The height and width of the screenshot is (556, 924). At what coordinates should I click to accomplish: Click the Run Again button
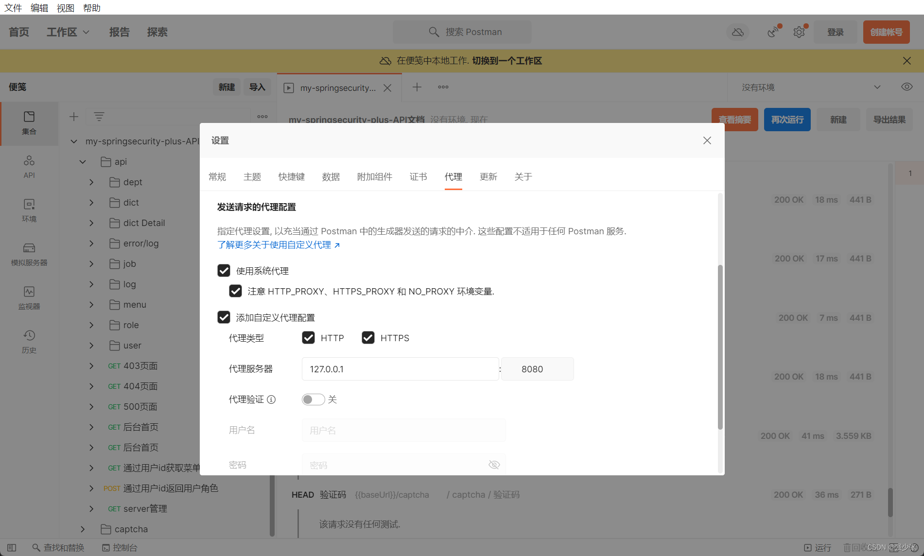coord(787,120)
